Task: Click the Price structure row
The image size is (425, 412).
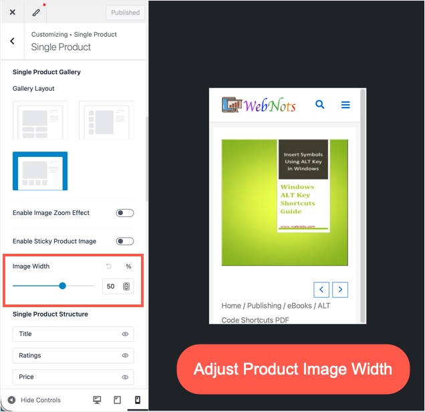Action: 74,377
